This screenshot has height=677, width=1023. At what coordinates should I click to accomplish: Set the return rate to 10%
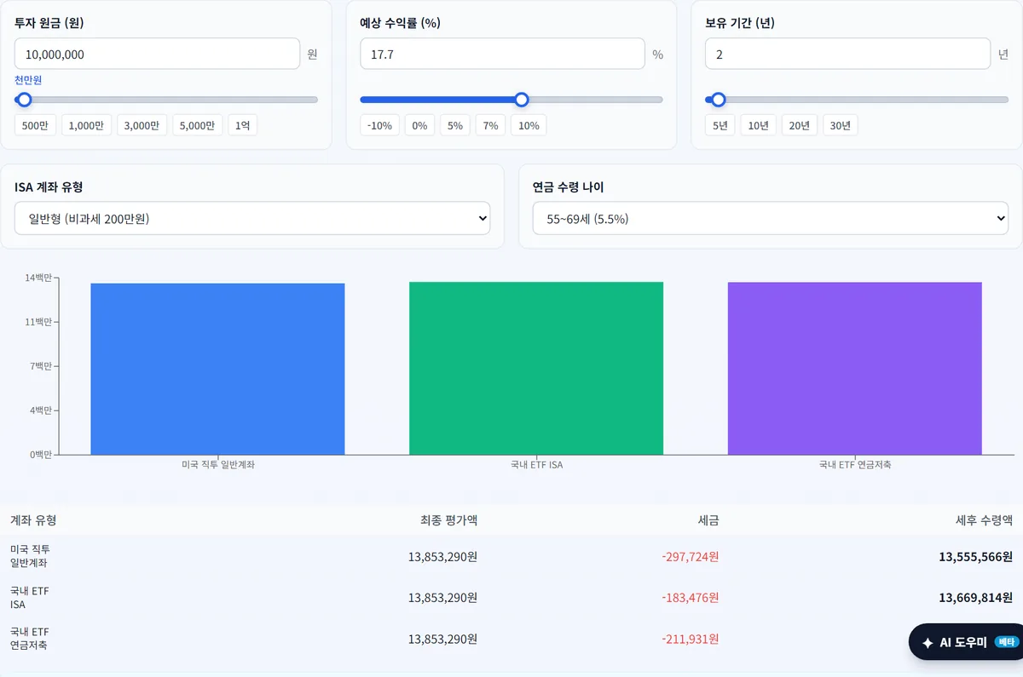click(529, 125)
